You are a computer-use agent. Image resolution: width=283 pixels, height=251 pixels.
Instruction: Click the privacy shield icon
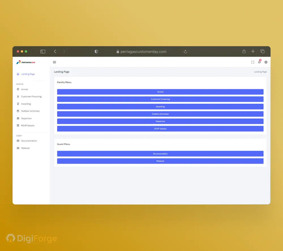96,52
